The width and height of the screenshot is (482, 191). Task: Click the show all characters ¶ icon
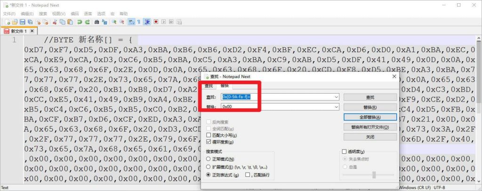pos(139,22)
